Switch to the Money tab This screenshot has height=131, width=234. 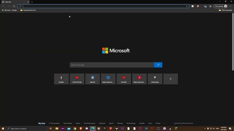120,123
